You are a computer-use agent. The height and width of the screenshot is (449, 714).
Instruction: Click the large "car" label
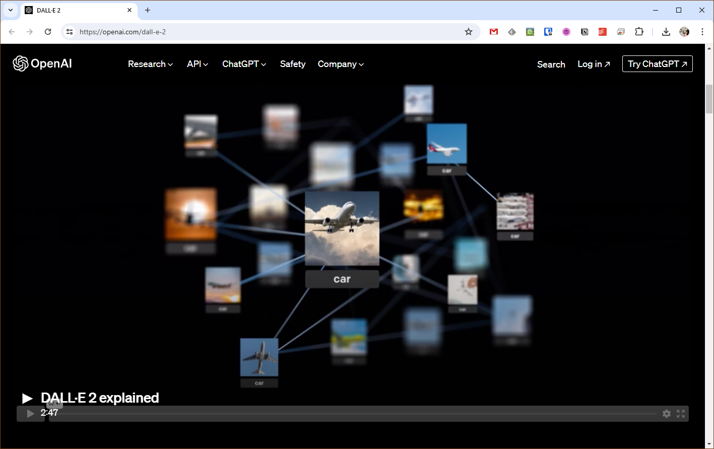coord(342,279)
